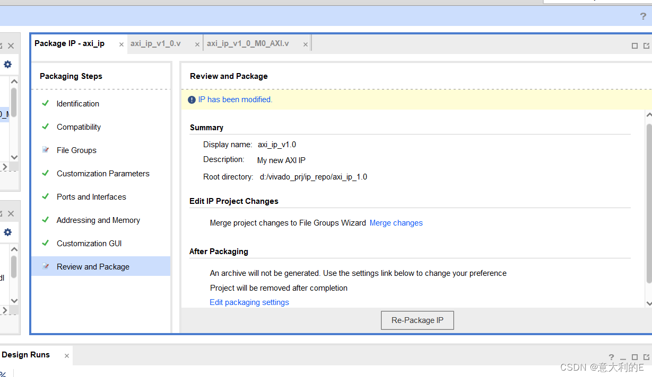Click the Review and Package status icon
This screenshot has width=652, height=377.
pos(46,266)
